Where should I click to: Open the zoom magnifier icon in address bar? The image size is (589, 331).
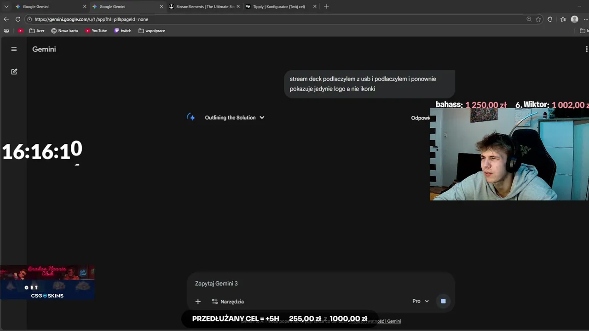(x=529, y=19)
